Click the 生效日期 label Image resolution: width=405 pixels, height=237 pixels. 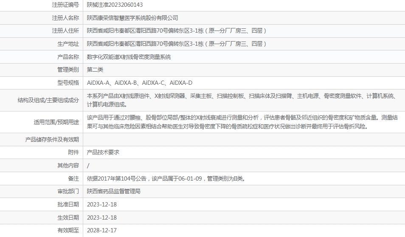coord(68,217)
